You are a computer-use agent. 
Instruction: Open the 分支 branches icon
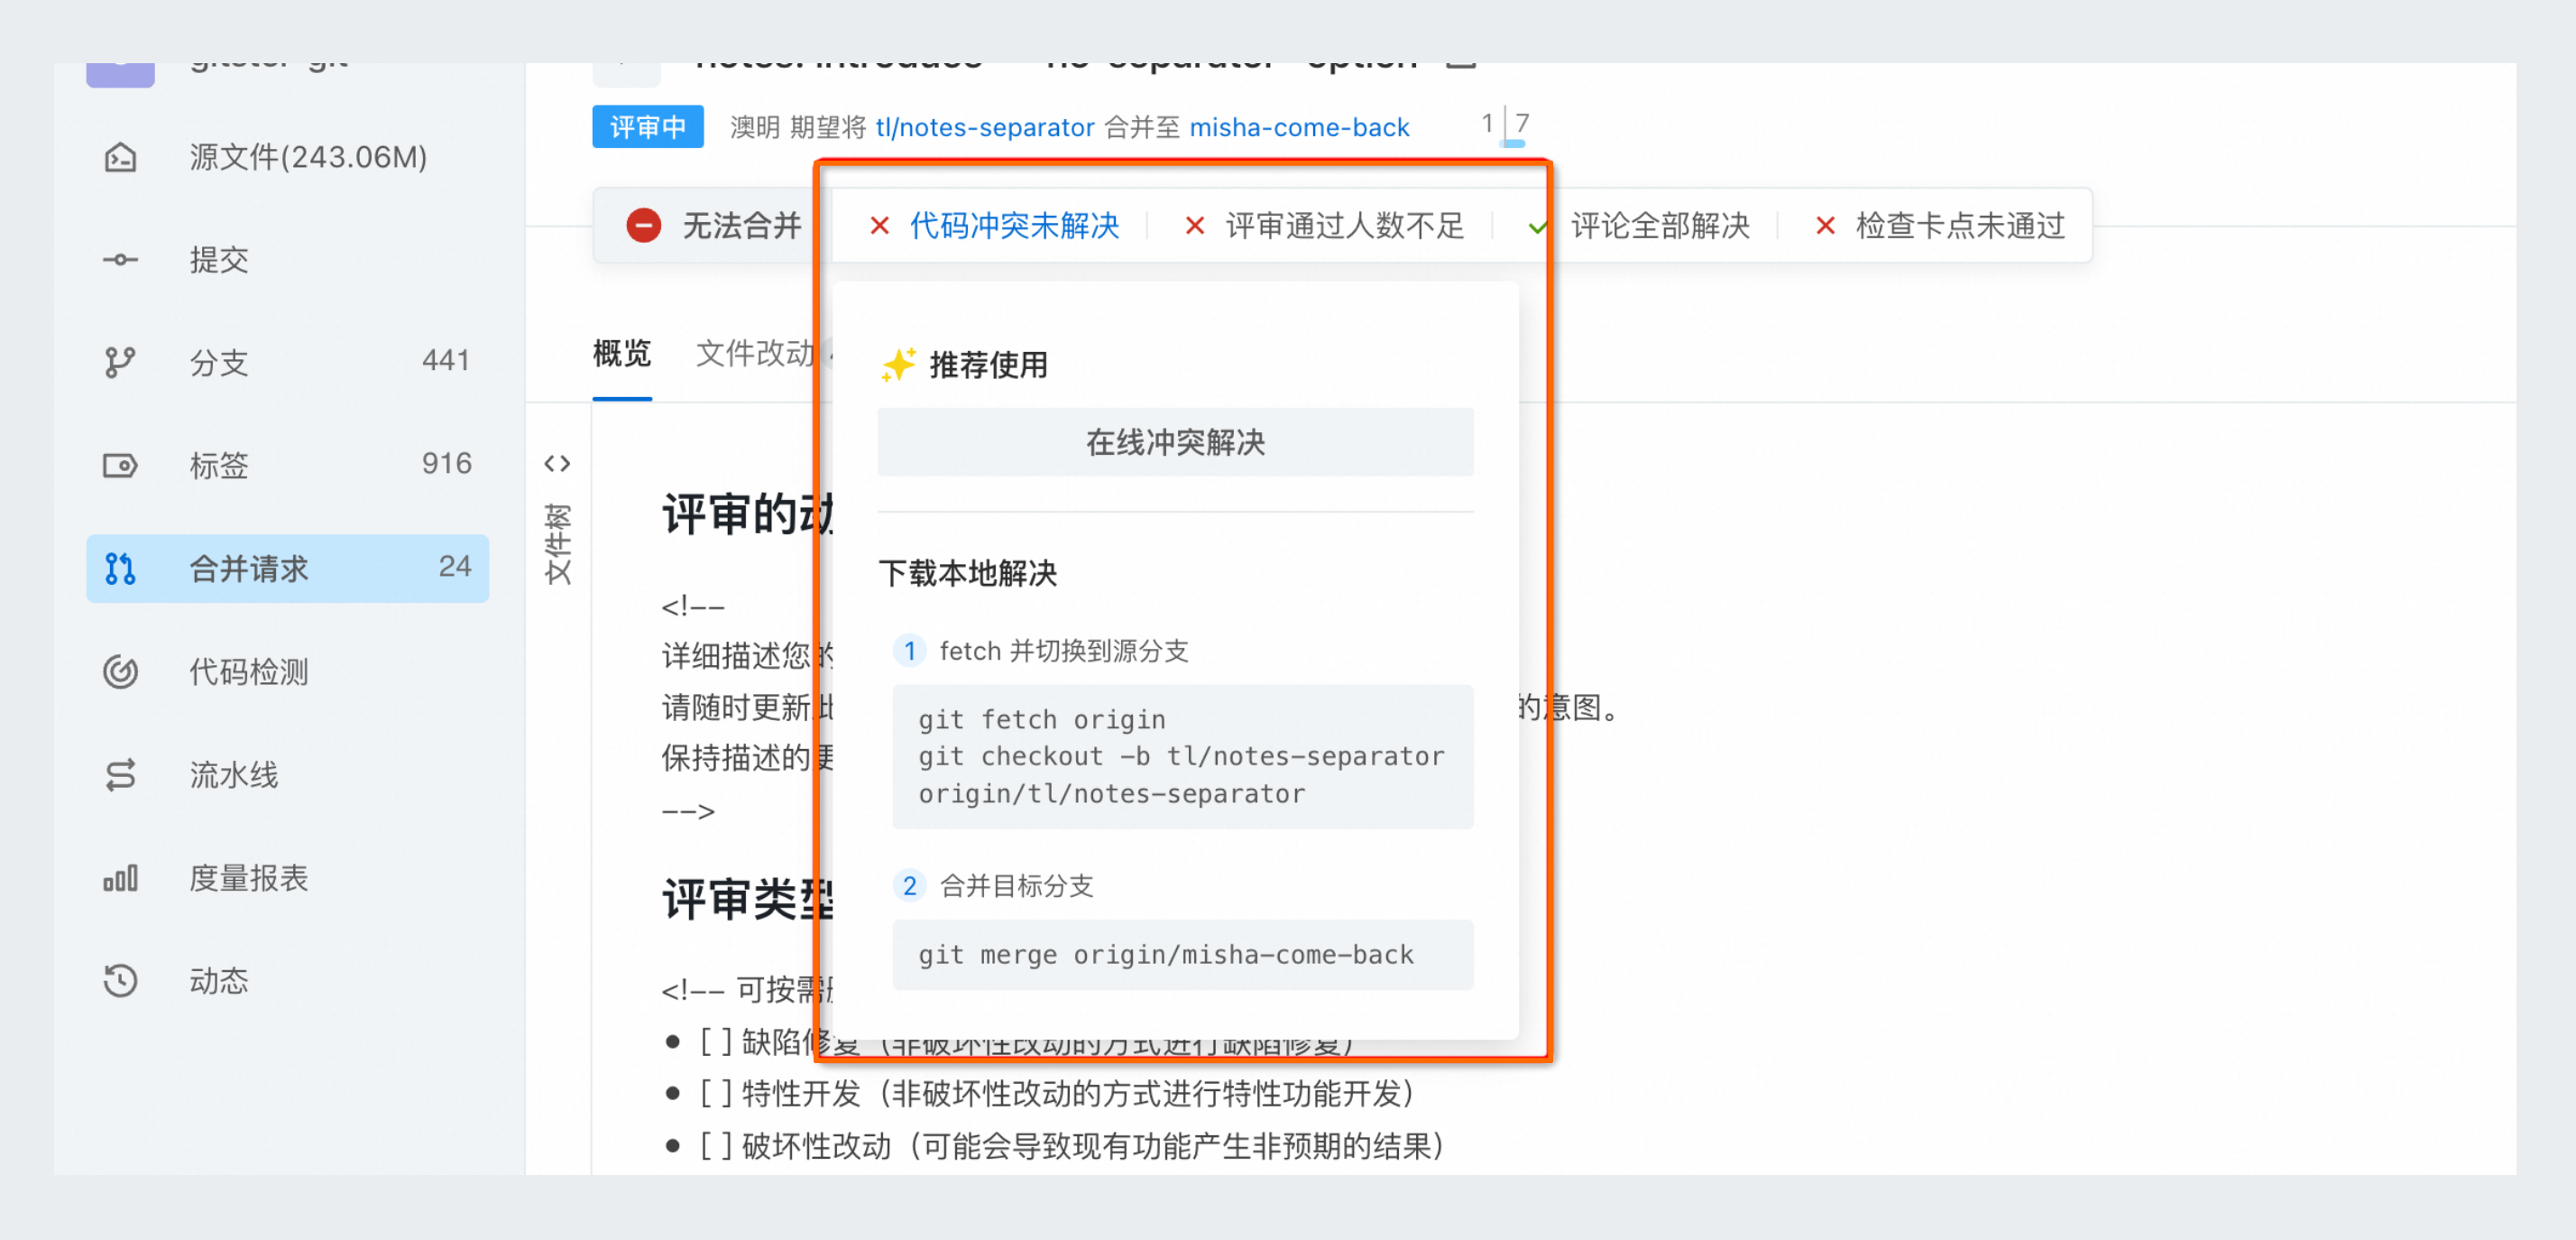pyautogui.click(x=120, y=361)
